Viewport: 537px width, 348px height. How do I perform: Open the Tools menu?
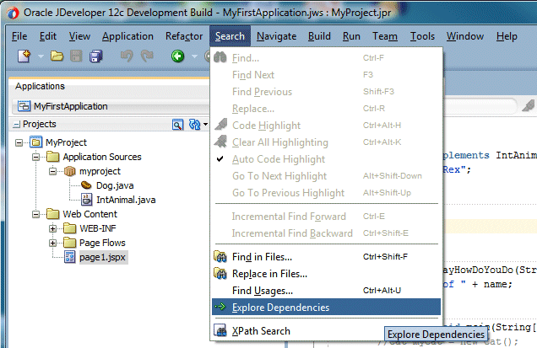tap(422, 36)
